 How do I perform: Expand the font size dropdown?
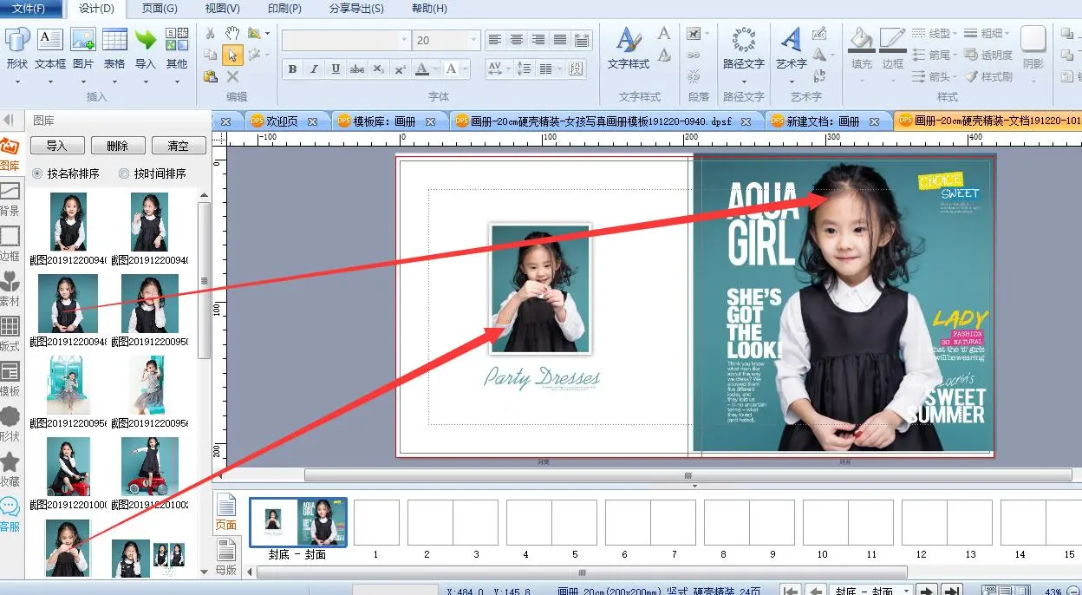473,41
